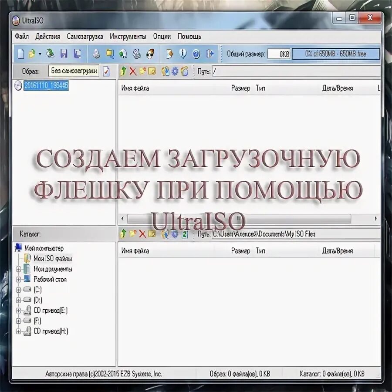Click the Add files toolbar icon
Viewport: 392px width, 392px height.
click(x=169, y=54)
